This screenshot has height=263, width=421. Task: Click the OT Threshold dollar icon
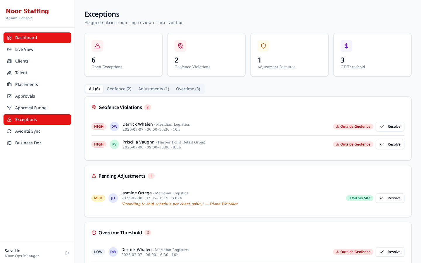click(x=346, y=46)
